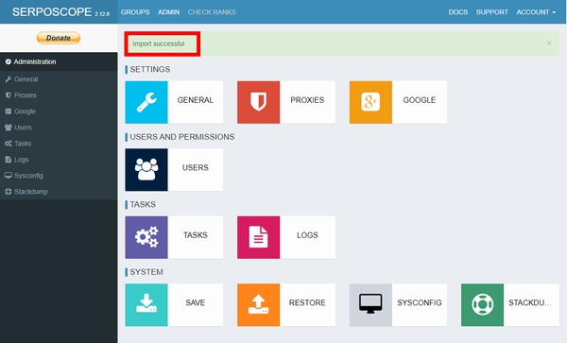Open the Google plus tile icon

click(x=370, y=102)
